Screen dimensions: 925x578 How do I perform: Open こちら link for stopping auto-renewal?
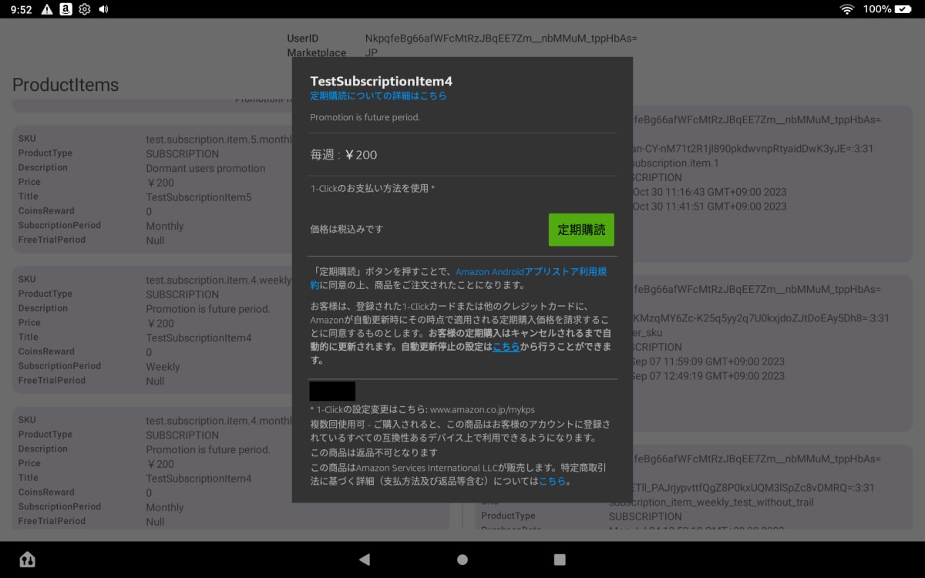(506, 347)
